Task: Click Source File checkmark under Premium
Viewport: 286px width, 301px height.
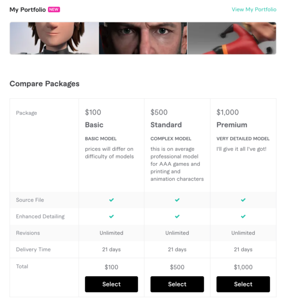Action: [243, 200]
